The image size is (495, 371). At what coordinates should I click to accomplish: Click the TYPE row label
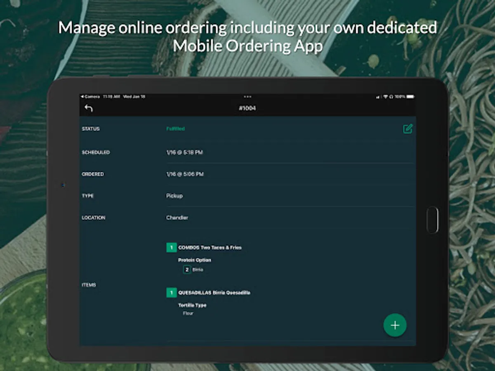coord(88,196)
